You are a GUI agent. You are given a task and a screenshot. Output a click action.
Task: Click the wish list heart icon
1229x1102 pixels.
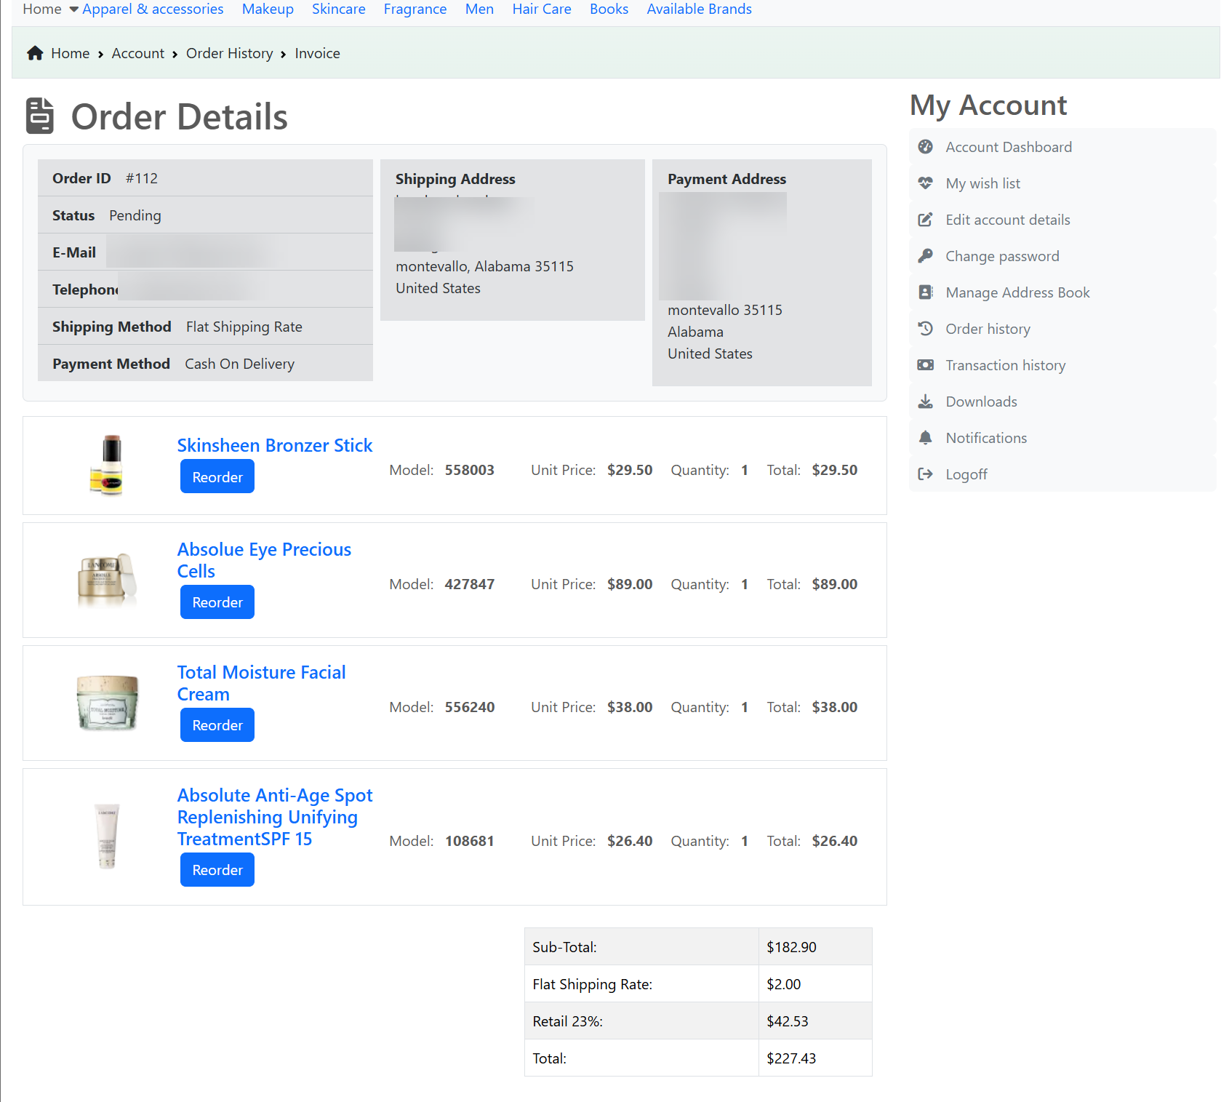(x=925, y=183)
